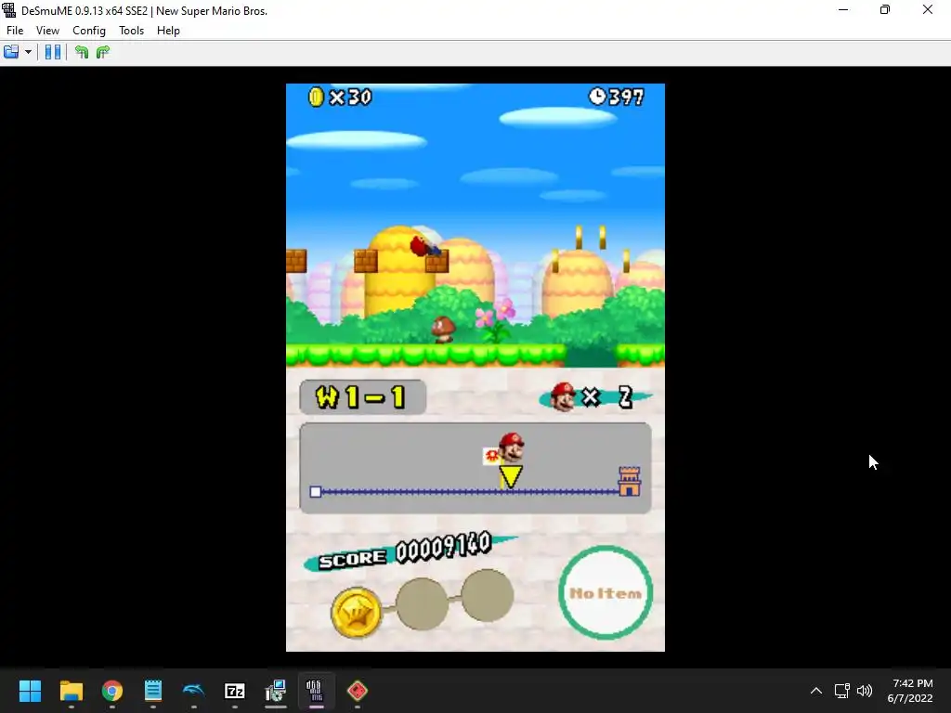The width and height of the screenshot is (951, 713).
Task: Click the coin counter icon
Action: (316, 97)
